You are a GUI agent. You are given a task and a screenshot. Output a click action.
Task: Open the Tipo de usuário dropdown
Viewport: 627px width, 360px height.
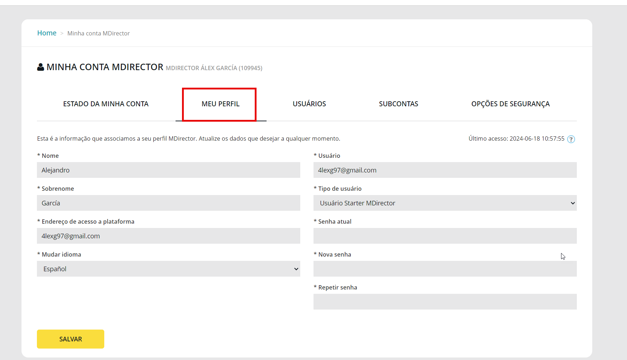point(445,203)
